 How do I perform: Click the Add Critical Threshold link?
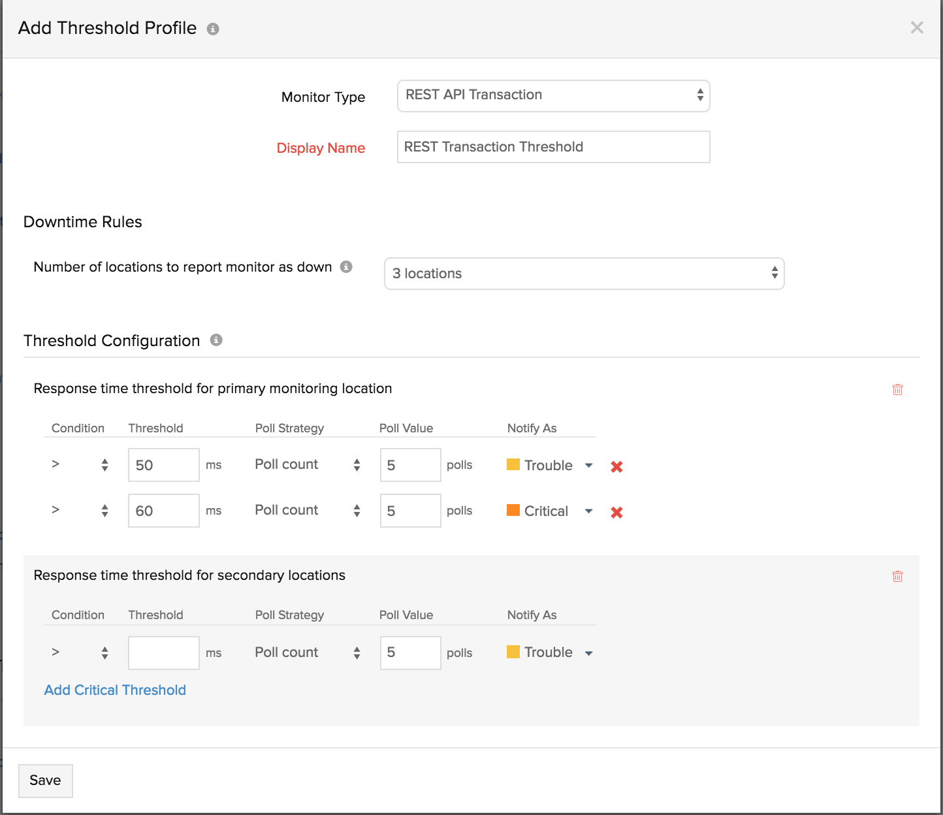tap(114, 690)
